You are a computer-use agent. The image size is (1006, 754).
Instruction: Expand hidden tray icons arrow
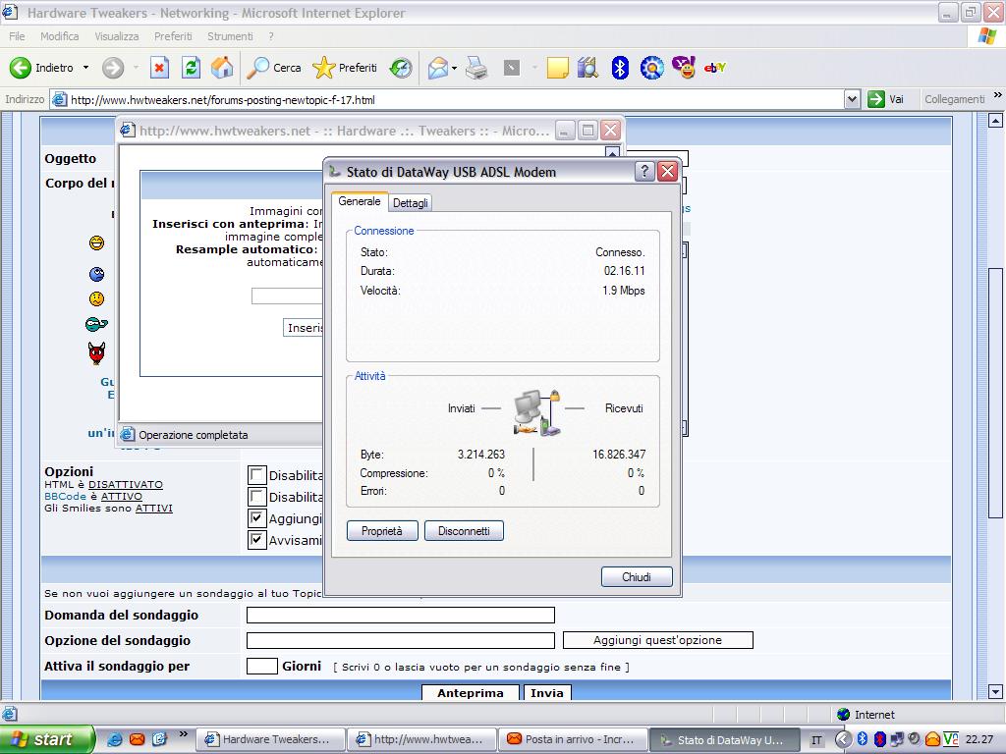pyautogui.click(x=843, y=739)
